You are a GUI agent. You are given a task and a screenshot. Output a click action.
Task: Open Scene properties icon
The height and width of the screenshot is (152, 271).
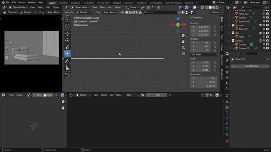pos(227,83)
